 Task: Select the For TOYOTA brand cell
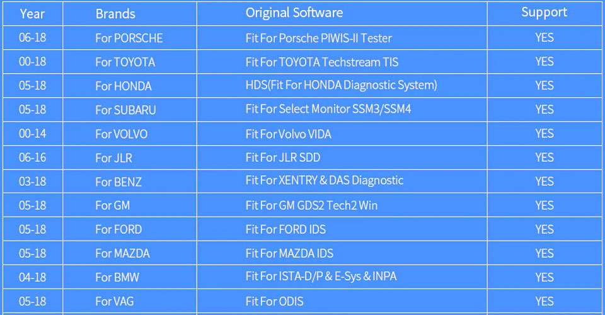pos(125,62)
